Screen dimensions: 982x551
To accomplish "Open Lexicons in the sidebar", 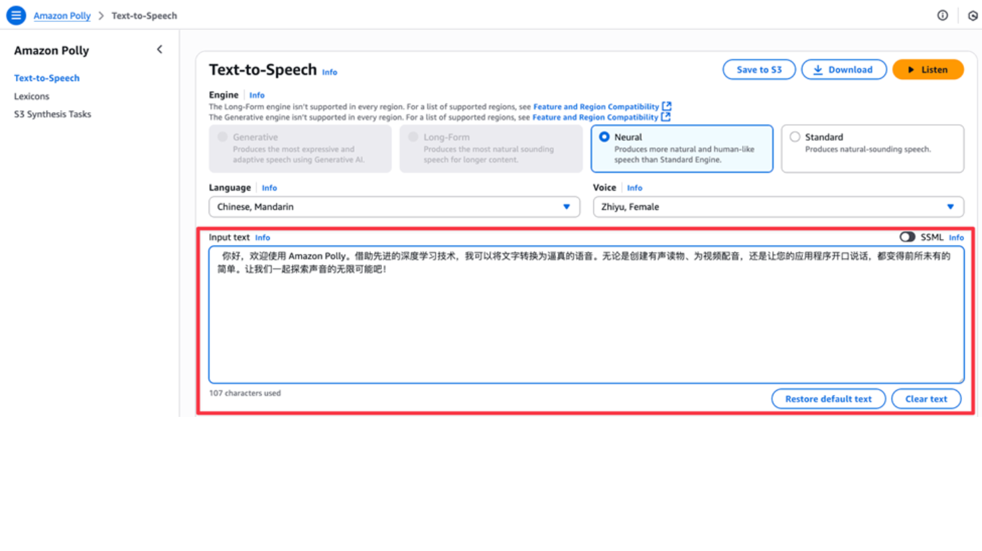I will pyautogui.click(x=32, y=96).
